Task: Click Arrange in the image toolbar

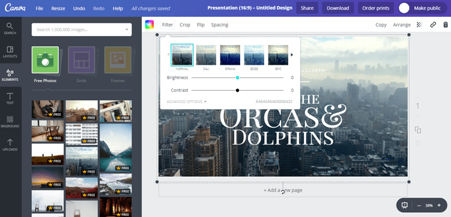Action: coord(402,25)
